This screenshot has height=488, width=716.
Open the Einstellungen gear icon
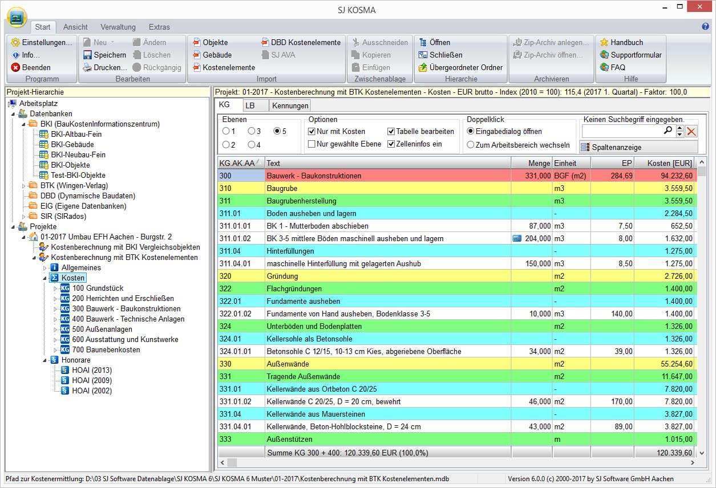point(15,42)
